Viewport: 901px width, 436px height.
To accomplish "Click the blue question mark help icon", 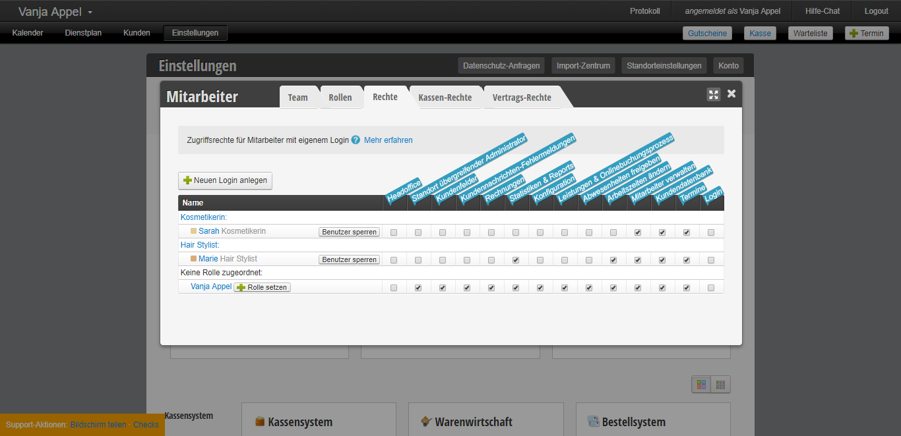I will pos(356,140).
